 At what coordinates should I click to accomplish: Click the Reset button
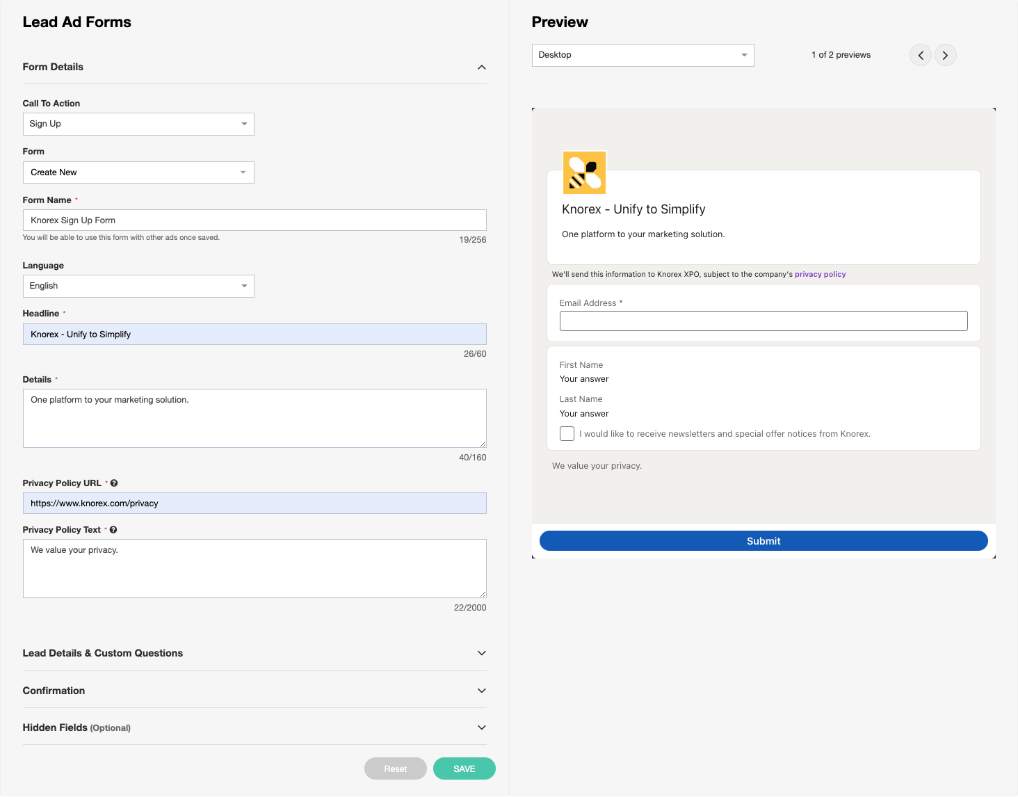(395, 768)
